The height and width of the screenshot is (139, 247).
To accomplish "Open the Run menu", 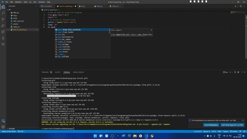I will [x=35, y=2].
